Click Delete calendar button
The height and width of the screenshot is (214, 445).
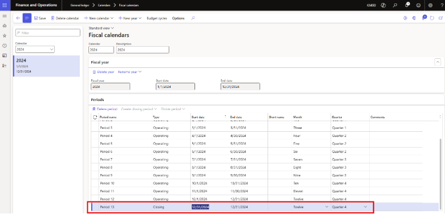coord(64,18)
